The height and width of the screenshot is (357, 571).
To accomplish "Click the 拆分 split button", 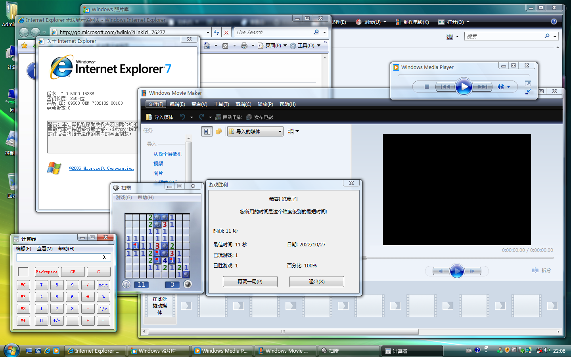I will [x=542, y=270].
